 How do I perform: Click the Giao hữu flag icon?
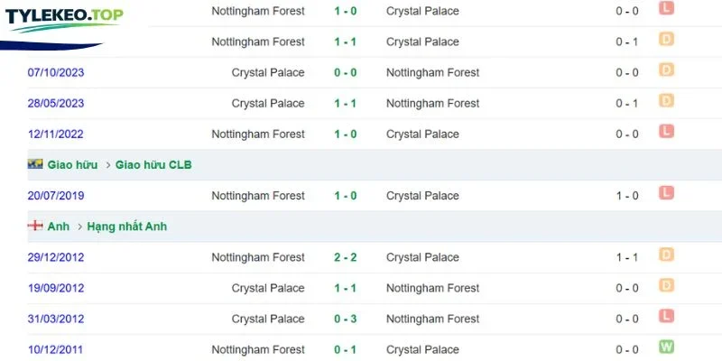(x=35, y=164)
